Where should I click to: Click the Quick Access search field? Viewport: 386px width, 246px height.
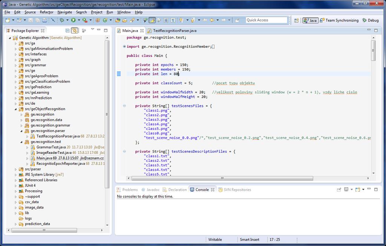click(x=267, y=20)
